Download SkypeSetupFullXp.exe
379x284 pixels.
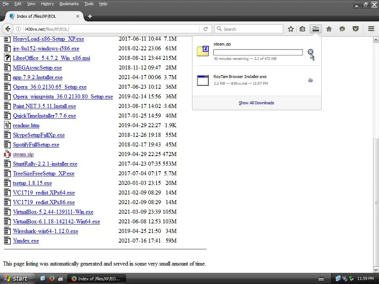tap(38, 135)
